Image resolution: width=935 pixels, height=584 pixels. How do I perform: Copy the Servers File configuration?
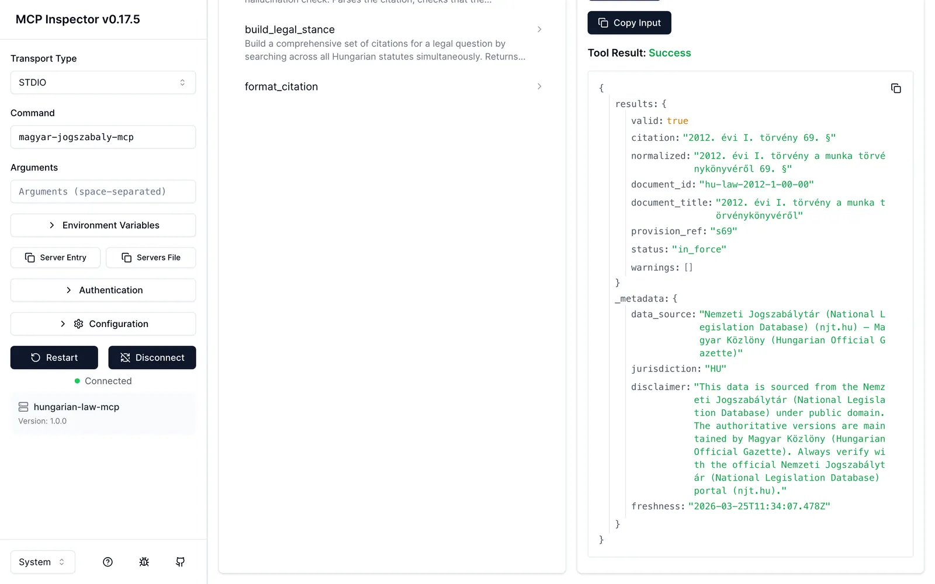coord(151,258)
